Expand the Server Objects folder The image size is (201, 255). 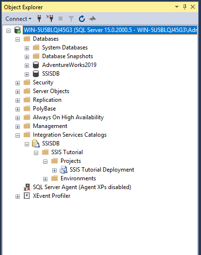[x=17, y=92]
